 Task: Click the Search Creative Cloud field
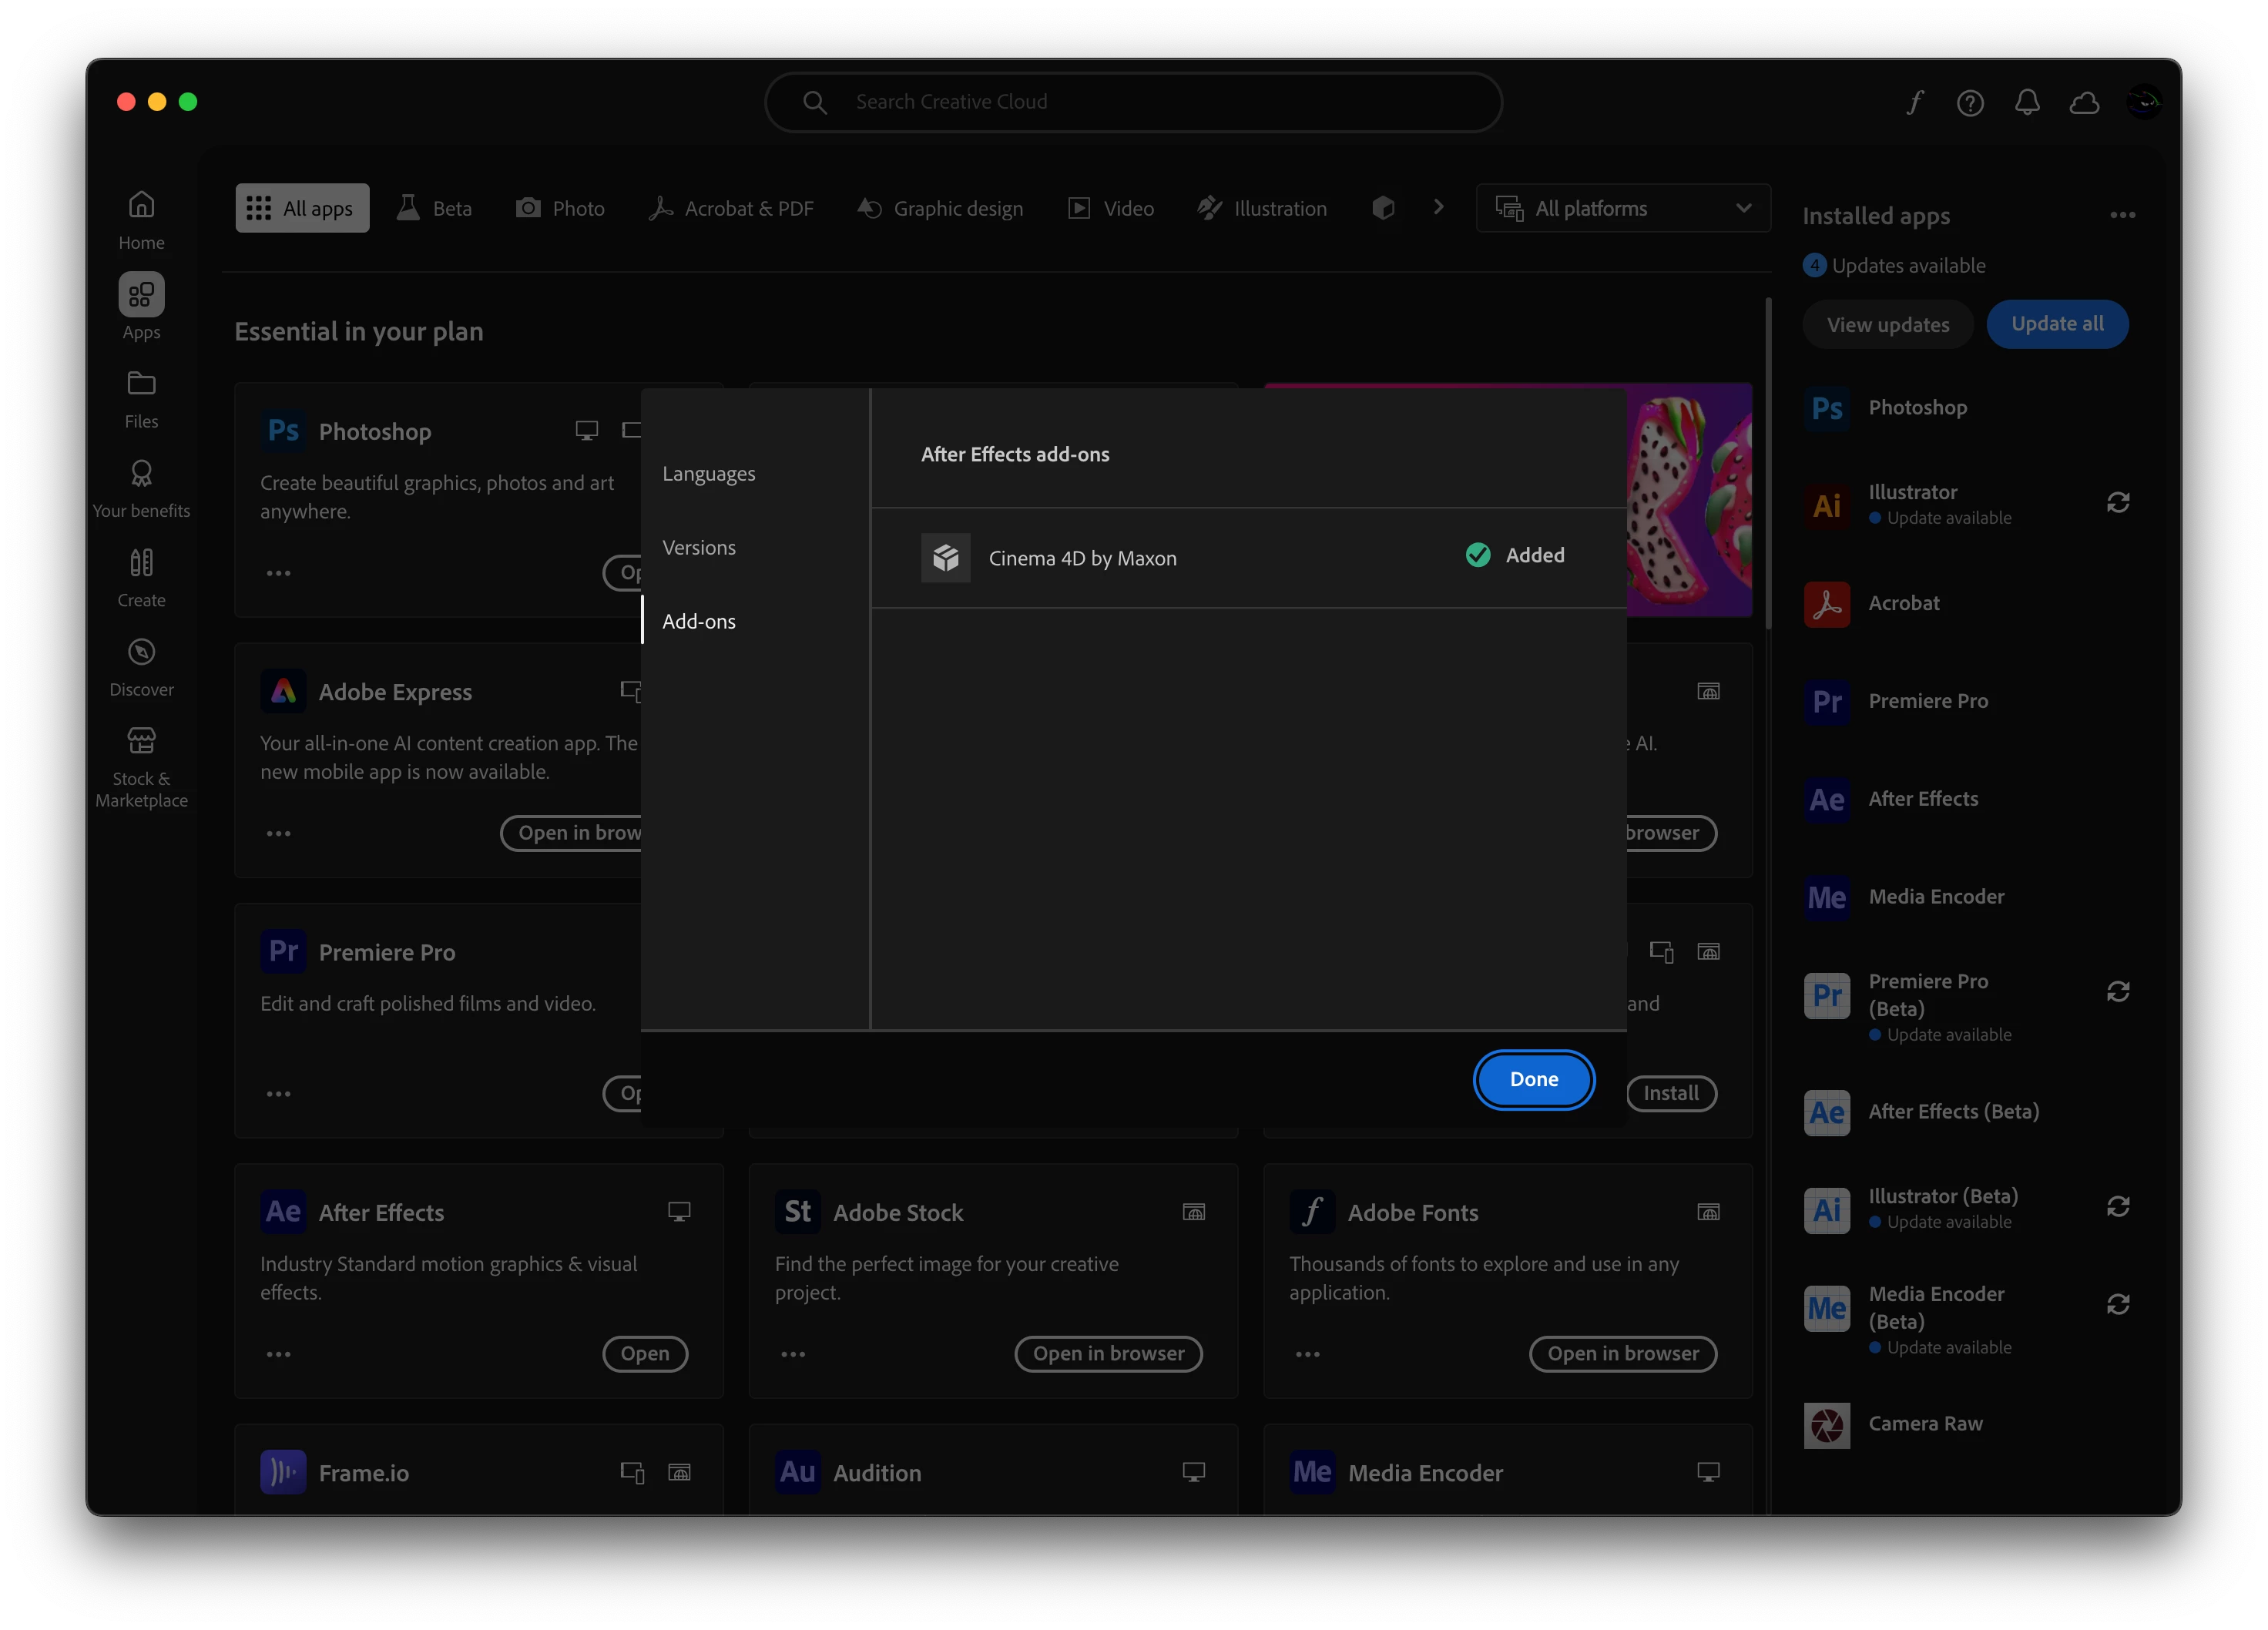pyautogui.click(x=1133, y=102)
